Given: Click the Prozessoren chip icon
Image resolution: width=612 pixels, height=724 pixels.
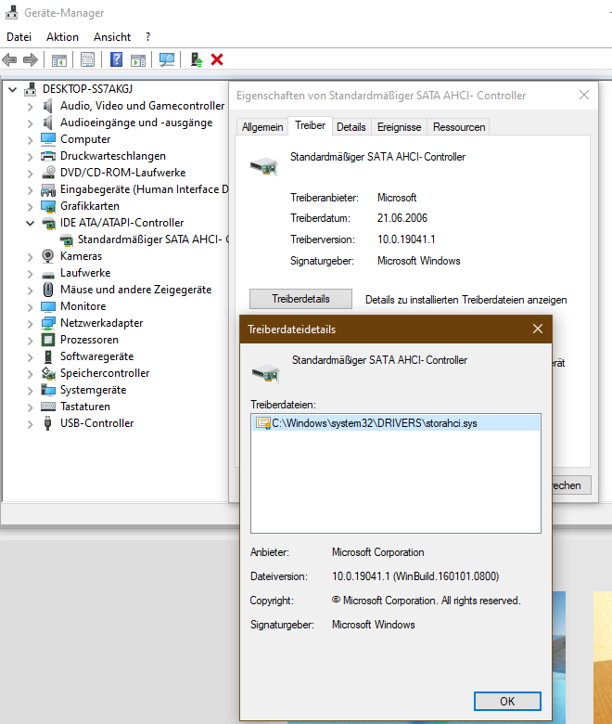Looking at the screenshot, I should (x=48, y=340).
